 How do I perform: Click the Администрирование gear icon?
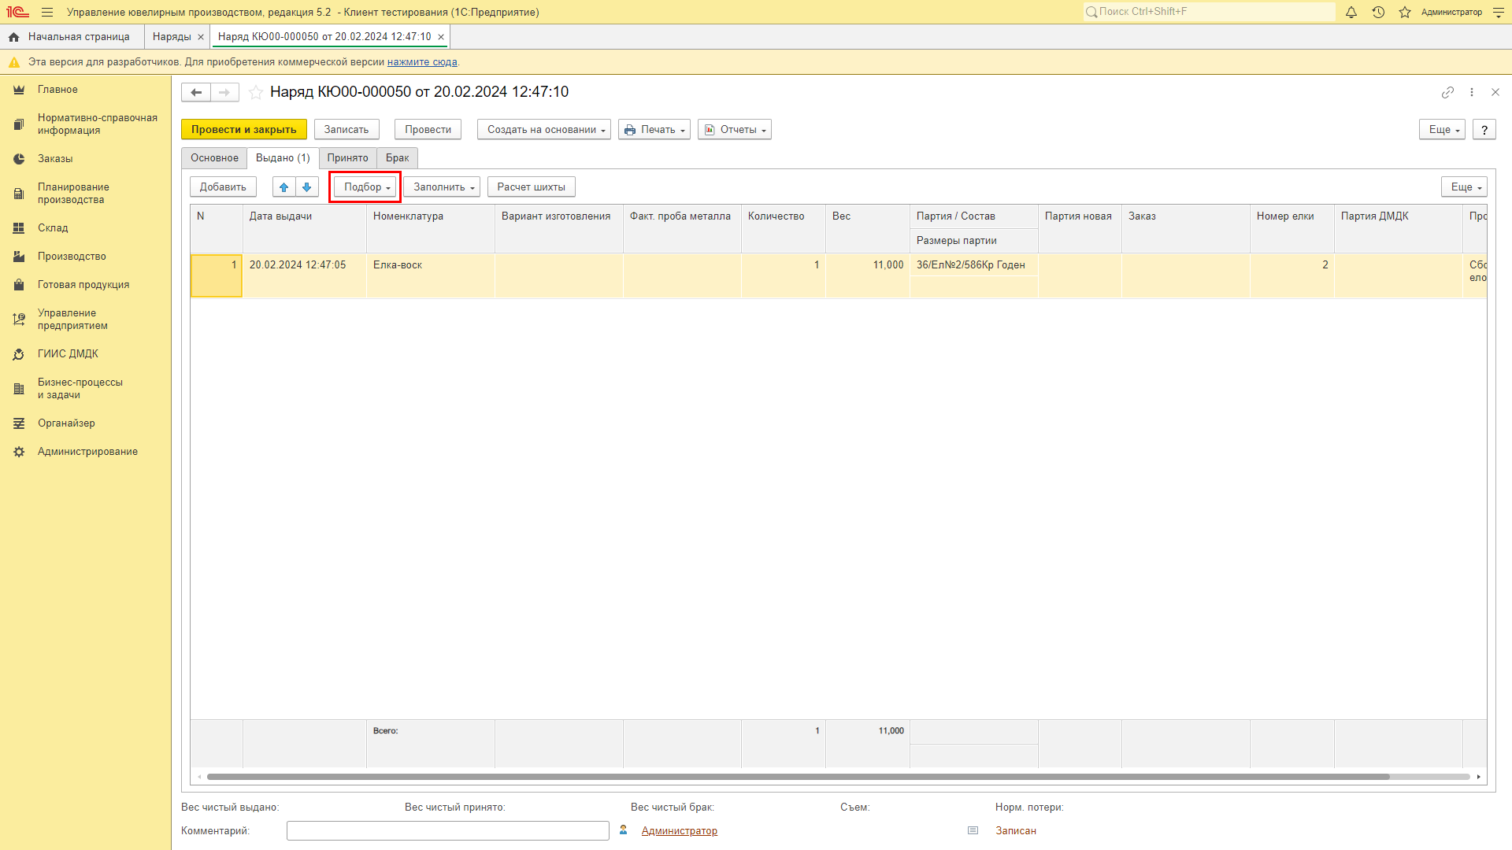[19, 452]
